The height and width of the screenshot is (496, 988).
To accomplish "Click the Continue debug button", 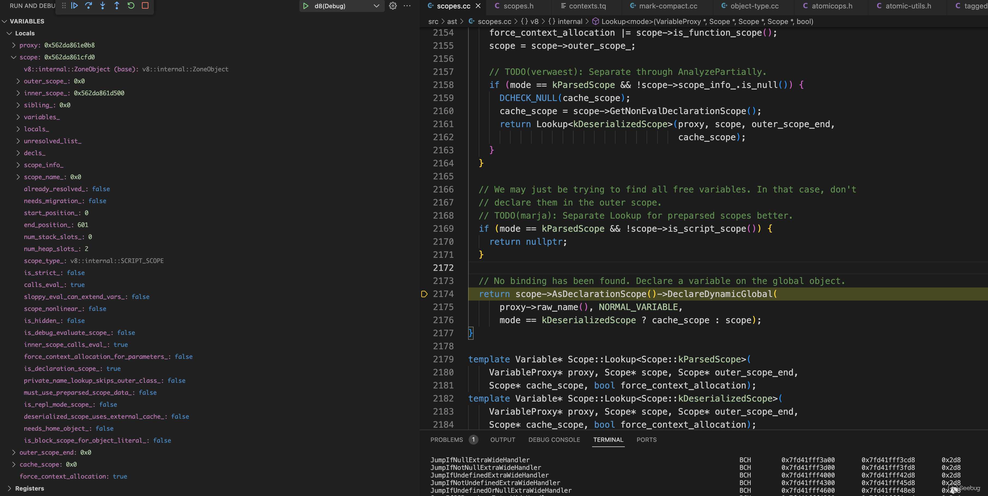I will tap(75, 6).
